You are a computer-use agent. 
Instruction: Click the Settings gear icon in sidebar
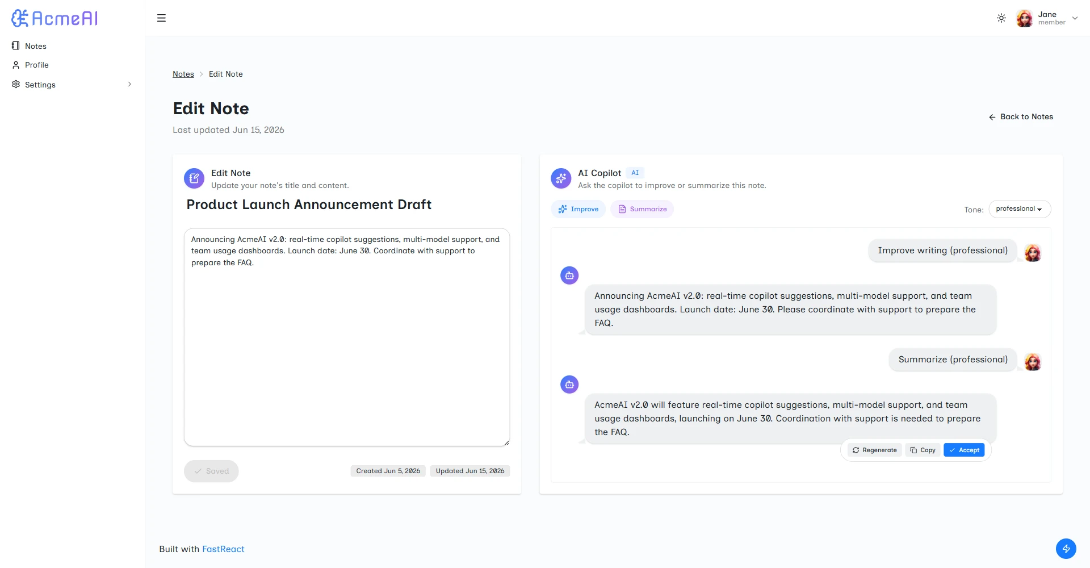16,84
